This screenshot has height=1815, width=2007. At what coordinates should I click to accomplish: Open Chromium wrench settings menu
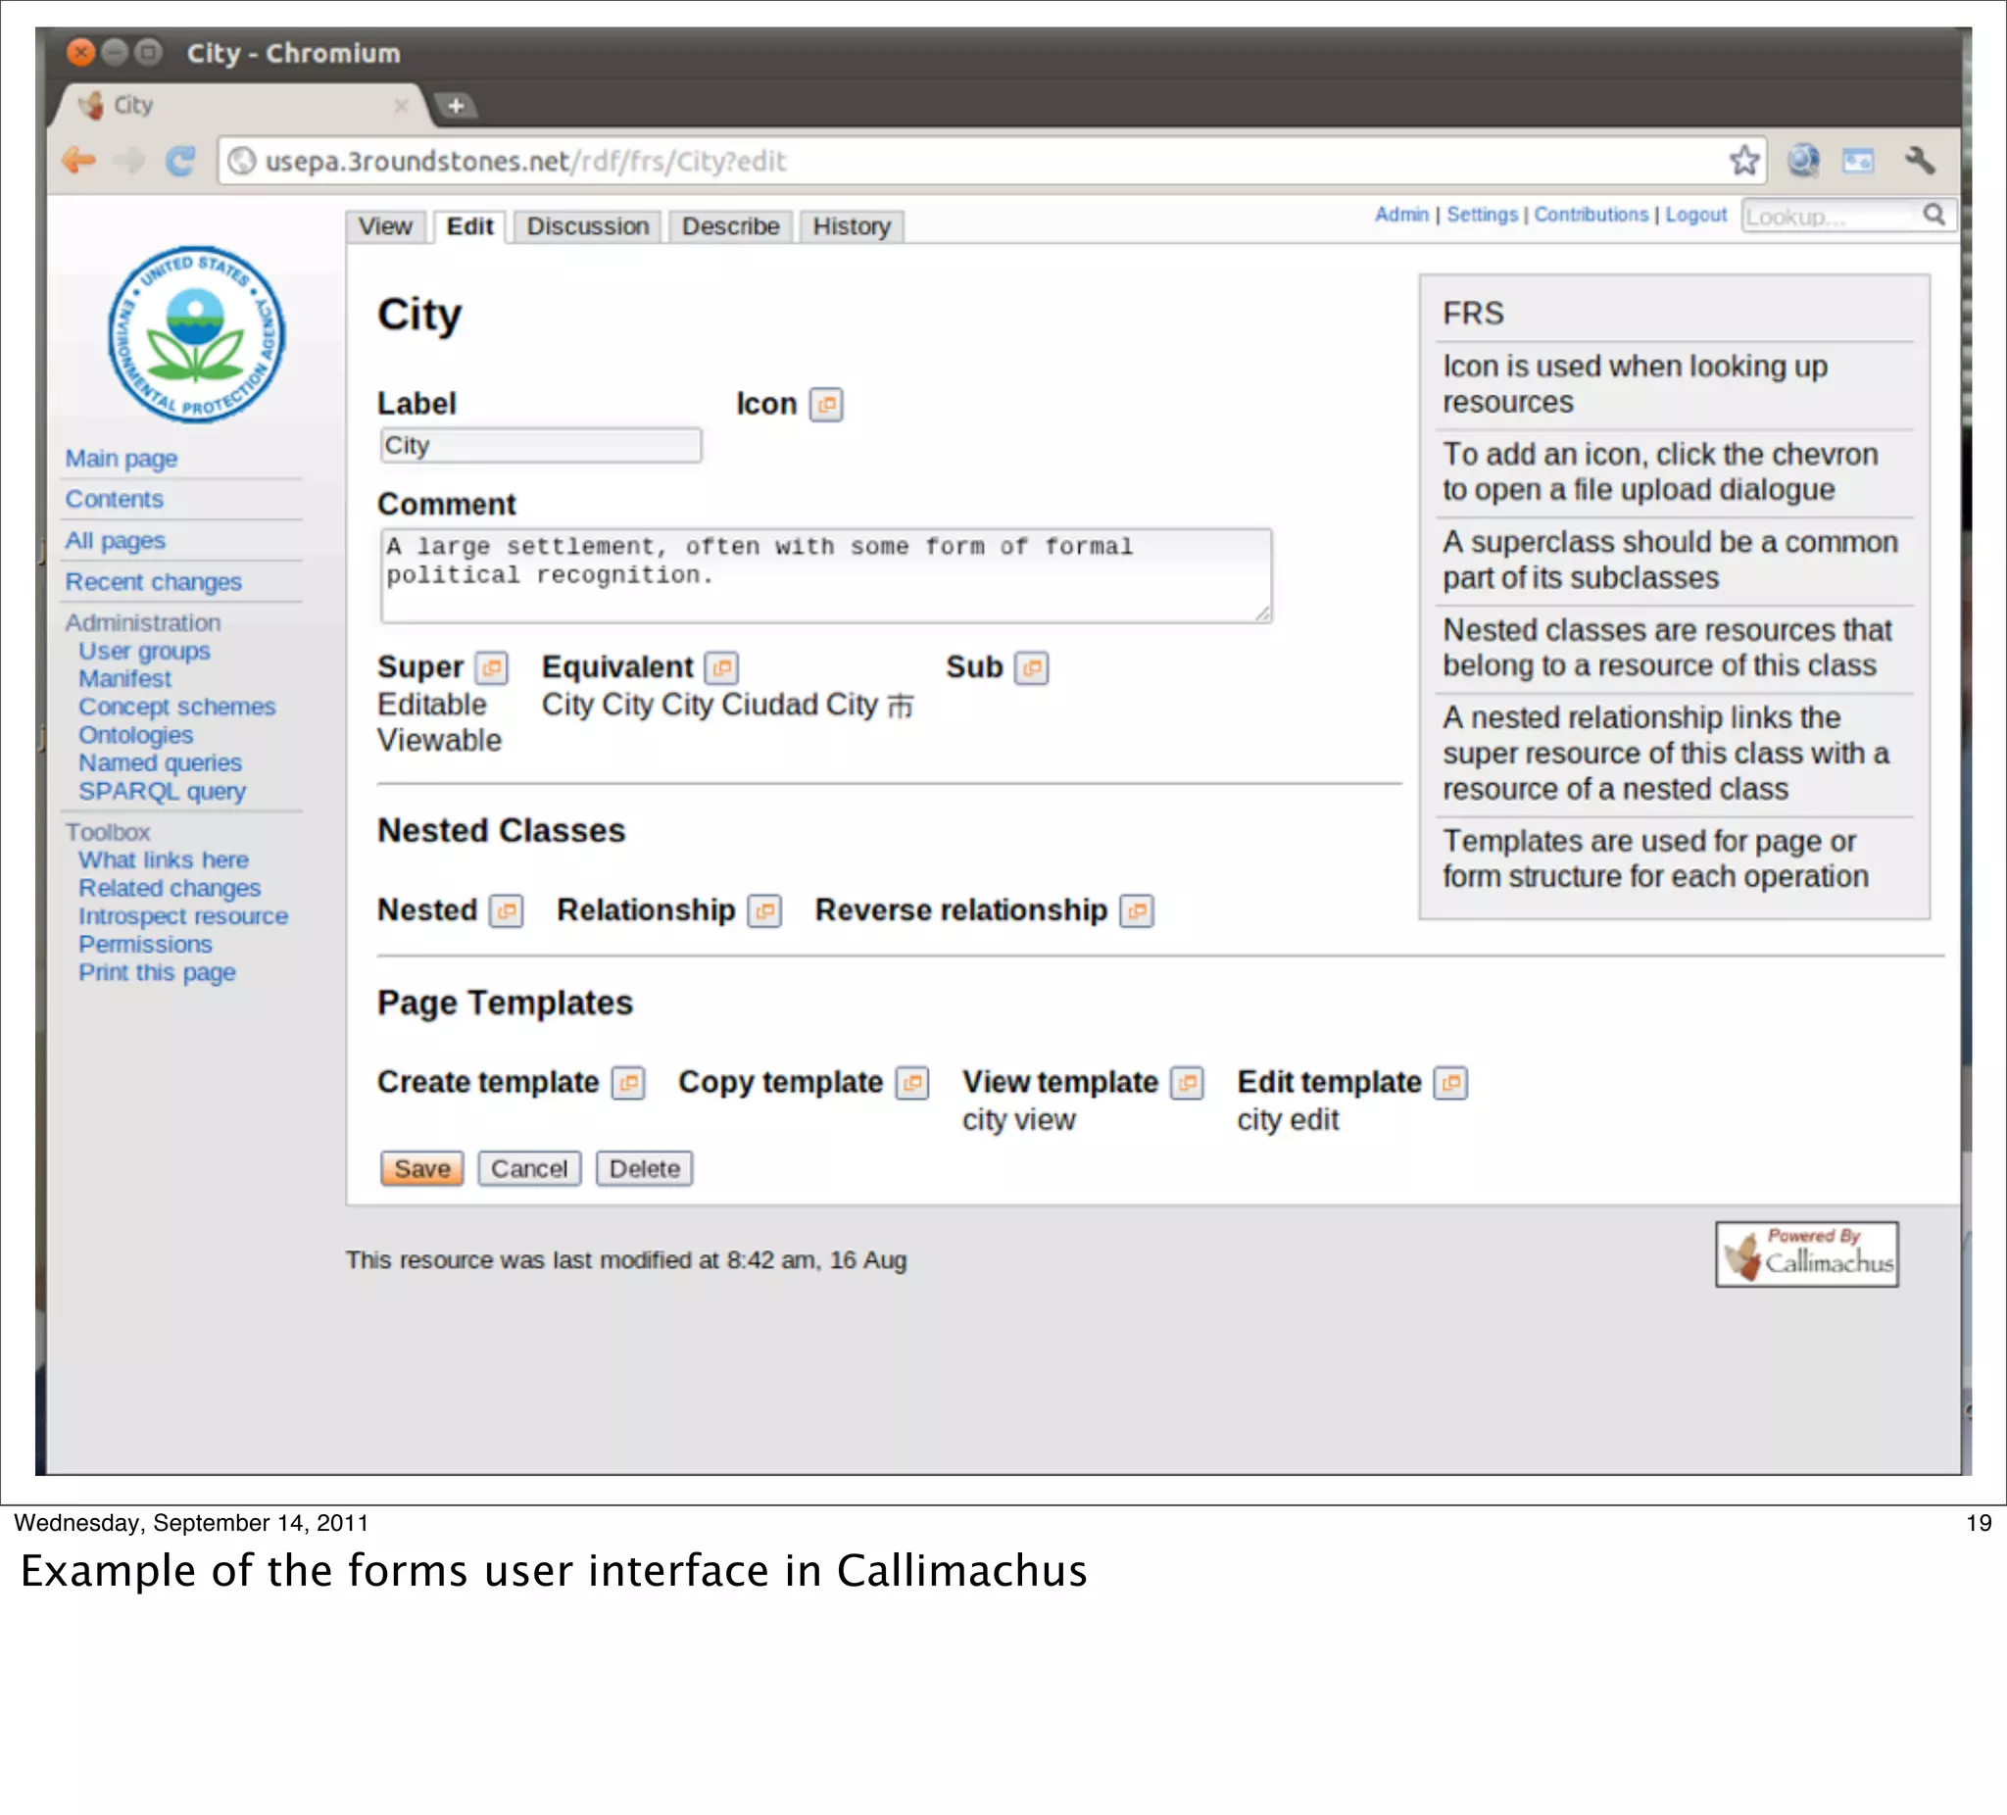[1919, 161]
